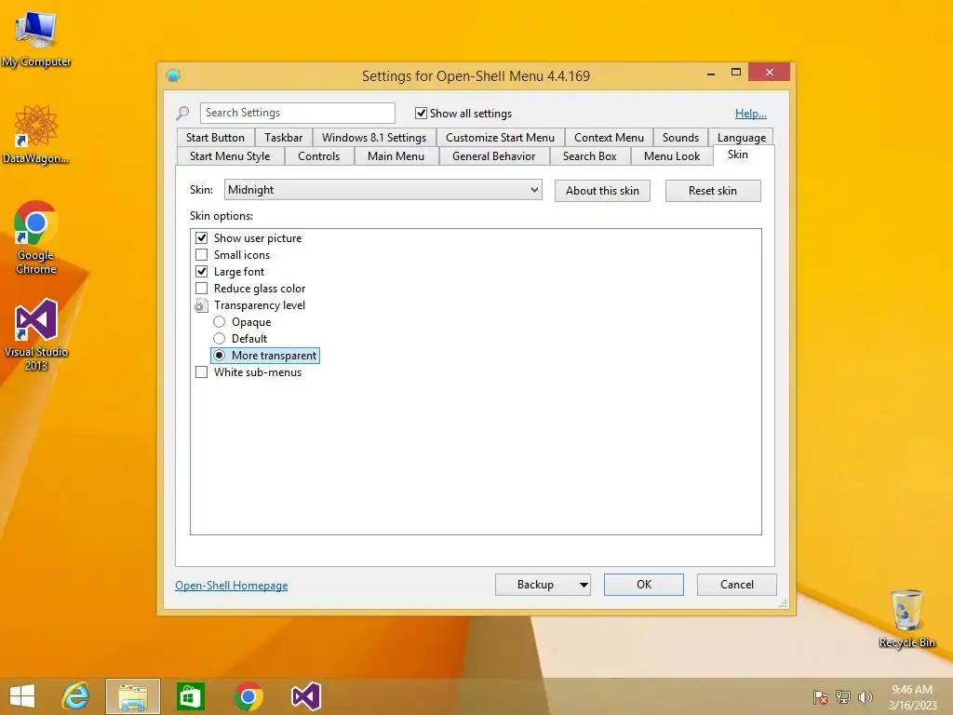
Task: Open Start Menu Style tab
Action: coord(230,156)
